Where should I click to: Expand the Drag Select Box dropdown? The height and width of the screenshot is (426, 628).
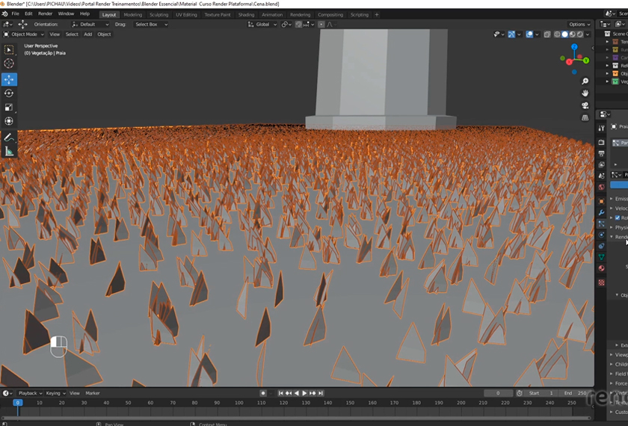[150, 25]
